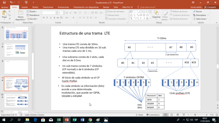Switch to the Vista tab
Image resolution: width=219 pixels, height=123 pixels.
[116, 7]
